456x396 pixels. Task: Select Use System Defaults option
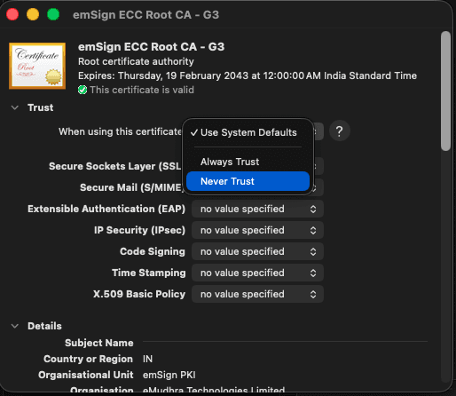tap(248, 132)
